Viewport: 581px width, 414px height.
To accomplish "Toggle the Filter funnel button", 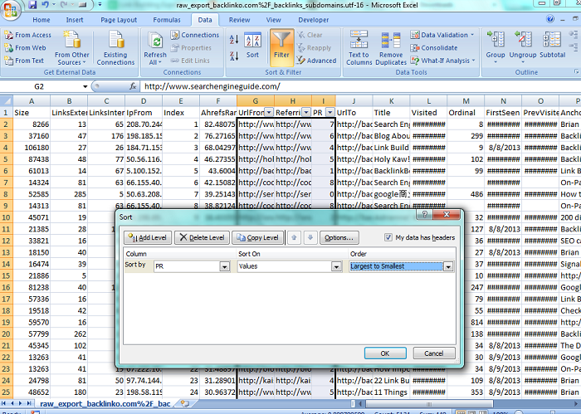I will click(x=281, y=46).
